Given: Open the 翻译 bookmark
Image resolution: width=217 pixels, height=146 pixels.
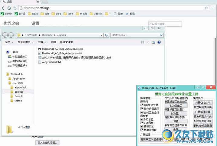Looking at the screenshot, I should click(x=130, y=14).
